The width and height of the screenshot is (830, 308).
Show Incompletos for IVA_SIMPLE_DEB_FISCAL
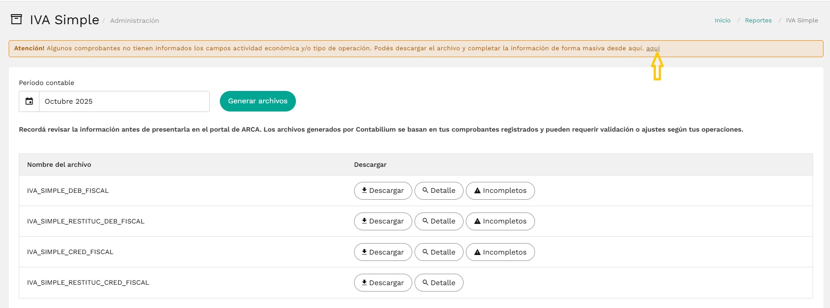click(x=500, y=191)
